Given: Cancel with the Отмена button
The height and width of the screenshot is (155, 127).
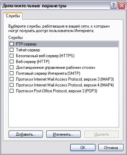Looking at the screenshot, I should [111, 148].
